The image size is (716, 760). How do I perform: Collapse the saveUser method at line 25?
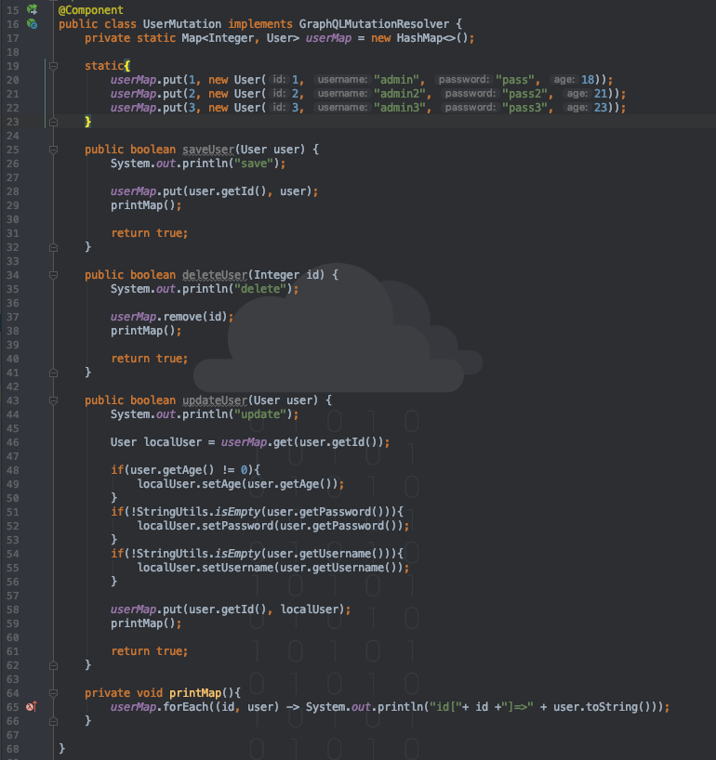pyautogui.click(x=53, y=150)
